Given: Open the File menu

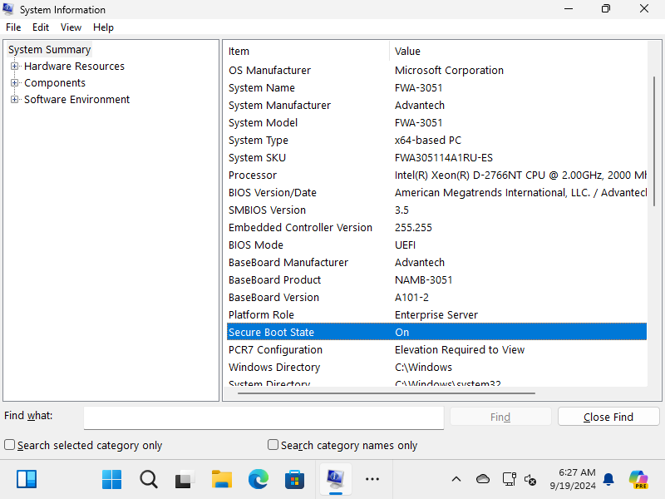Looking at the screenshot, I should coord(13,27).
